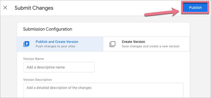
Task: Click 'Save changes and create a new version' text
Action: click(x=151, y=46)
